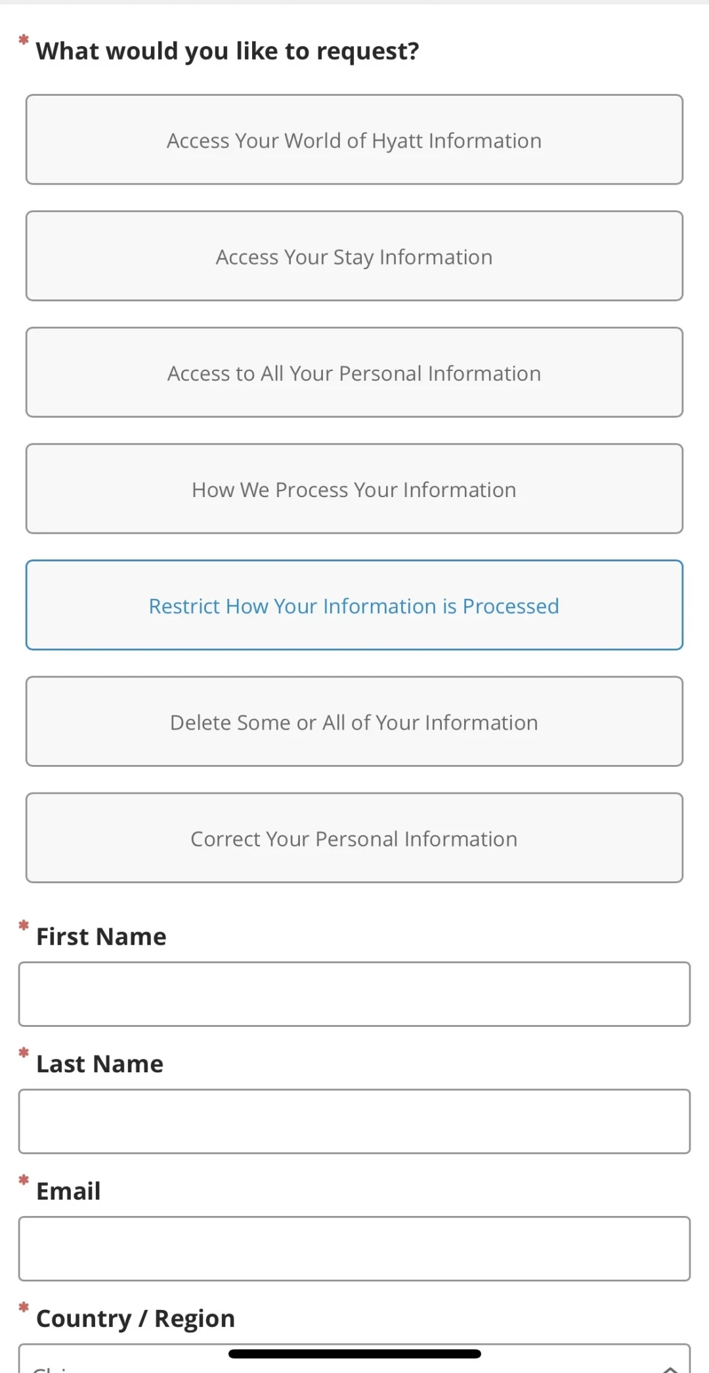
Task: Click the First Name field label
Action: pyautogui.click(x=101, y=937)
